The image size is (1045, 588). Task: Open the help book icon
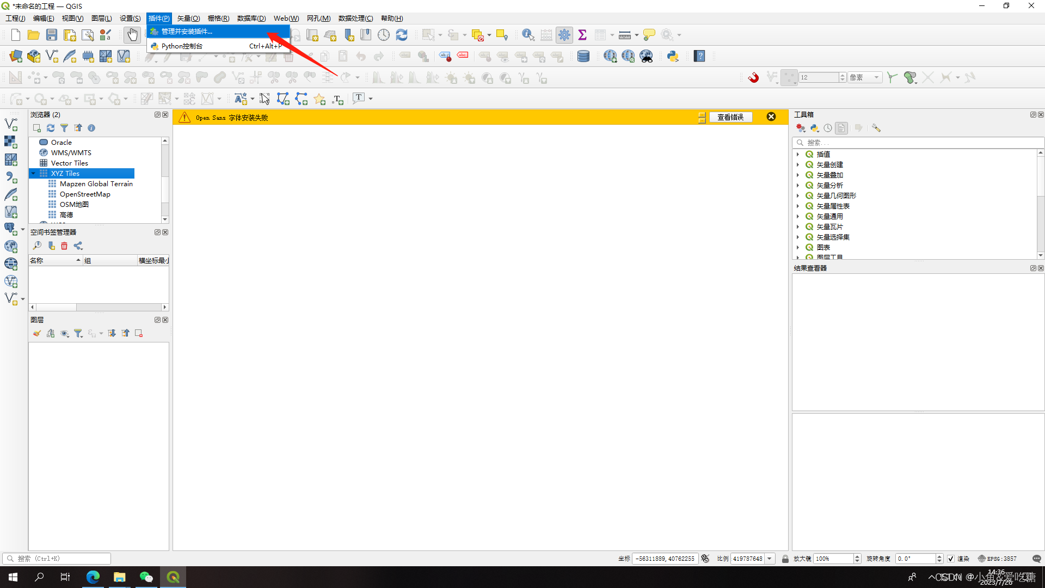(699, 56)
